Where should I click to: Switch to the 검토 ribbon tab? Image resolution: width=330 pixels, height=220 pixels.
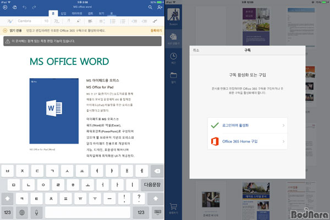pos(90,13)
